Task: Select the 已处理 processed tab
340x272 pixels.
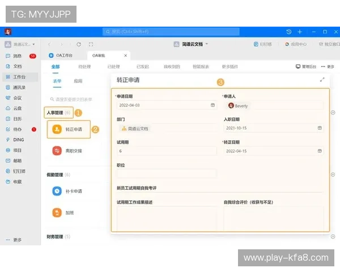Action: pyautogui.click(x=114, y=67)
